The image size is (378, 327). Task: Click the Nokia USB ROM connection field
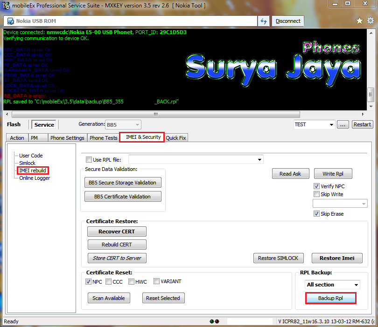[x=130, y=21]
